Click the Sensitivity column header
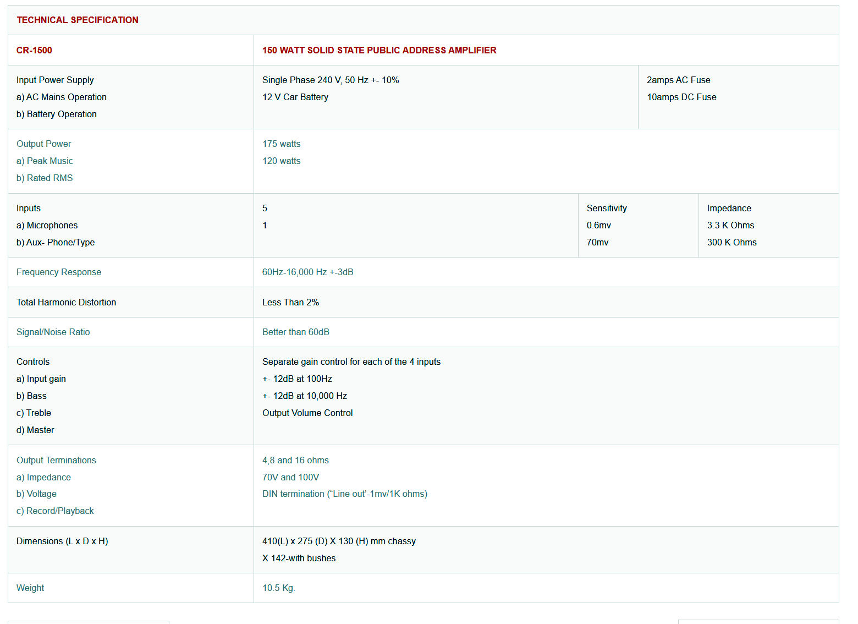The height and width of the screenshot is (624, 858). click(606, 208)
